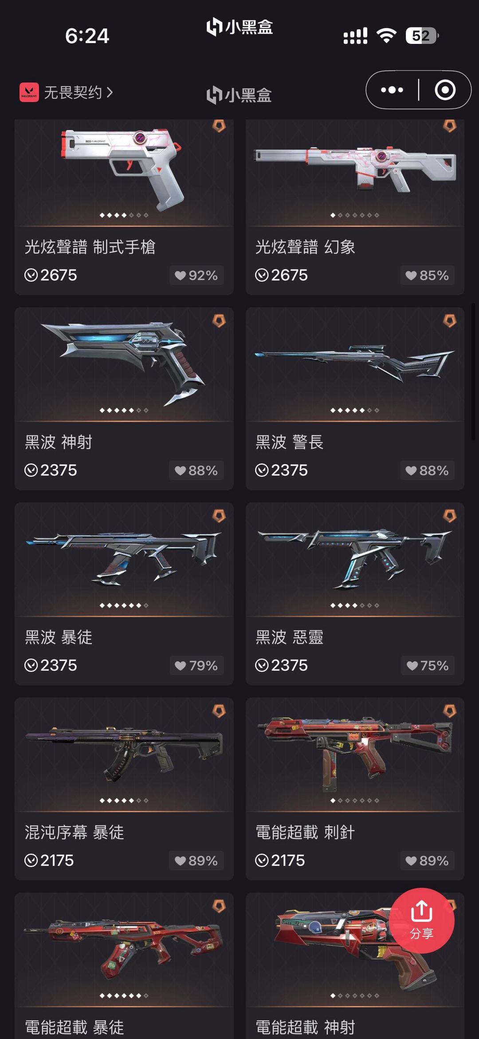Select variant dots under 電能超載 刺針 image
This screenshot has height=1039, width=479.
coord(355,800)
